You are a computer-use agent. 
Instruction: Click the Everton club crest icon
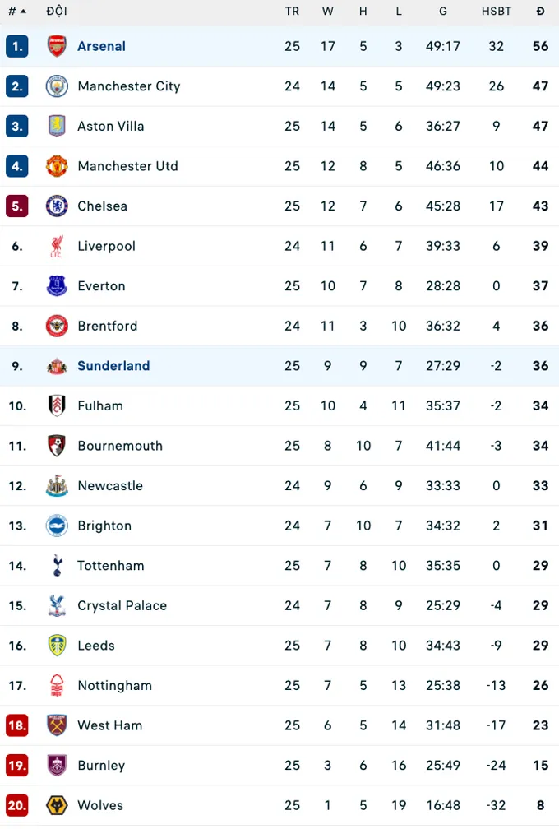point(57,286)
